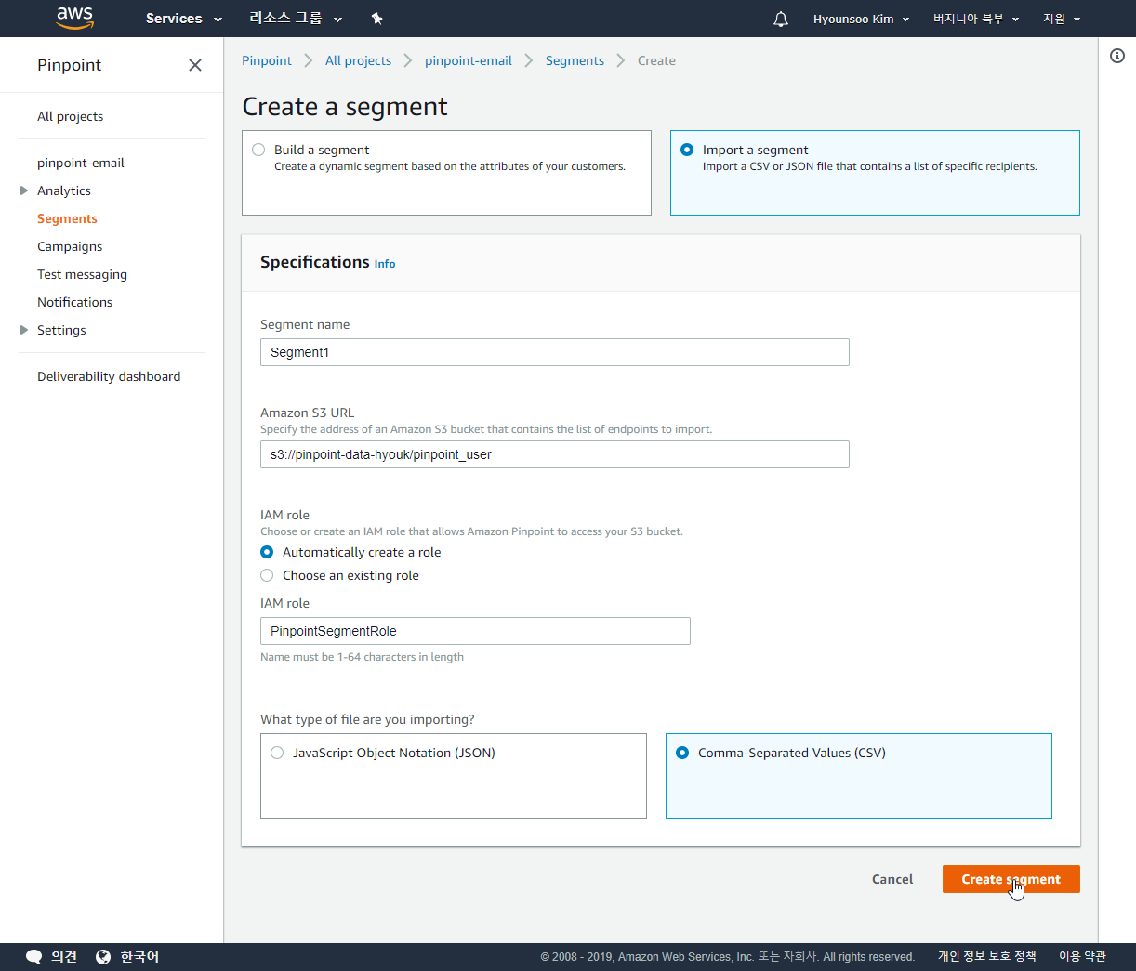Open the info panel icon on right edge
Viewport: 1136px width, 971px height.
tap(1117, 56)
